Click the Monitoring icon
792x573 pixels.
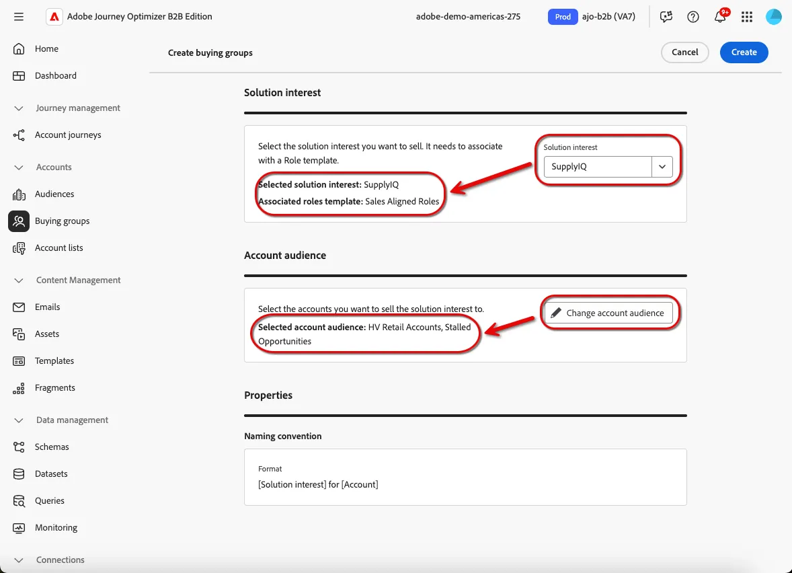tap(19, 528)
